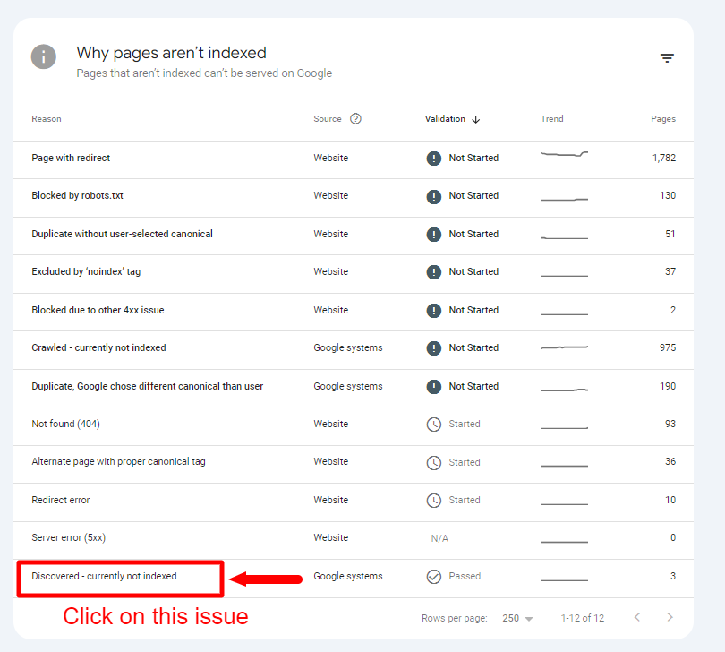Click exclamation icon in Blocked due to 4xx row
The width and height of the screenshot is (725, 652).
coord(434,311)
